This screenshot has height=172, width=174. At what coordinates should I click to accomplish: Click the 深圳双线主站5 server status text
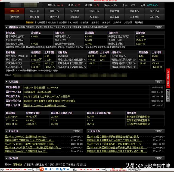click(134, 170)
